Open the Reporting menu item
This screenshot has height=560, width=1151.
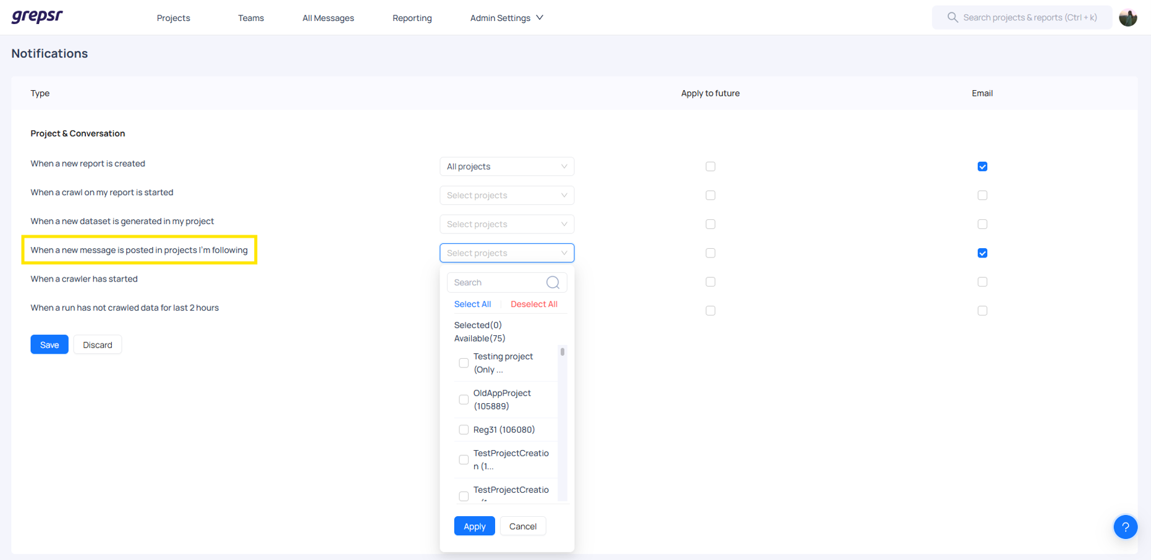point(412,18)
